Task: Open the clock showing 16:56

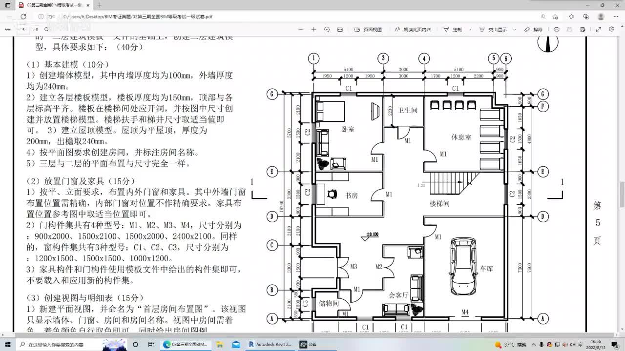Action: [596, 345]
